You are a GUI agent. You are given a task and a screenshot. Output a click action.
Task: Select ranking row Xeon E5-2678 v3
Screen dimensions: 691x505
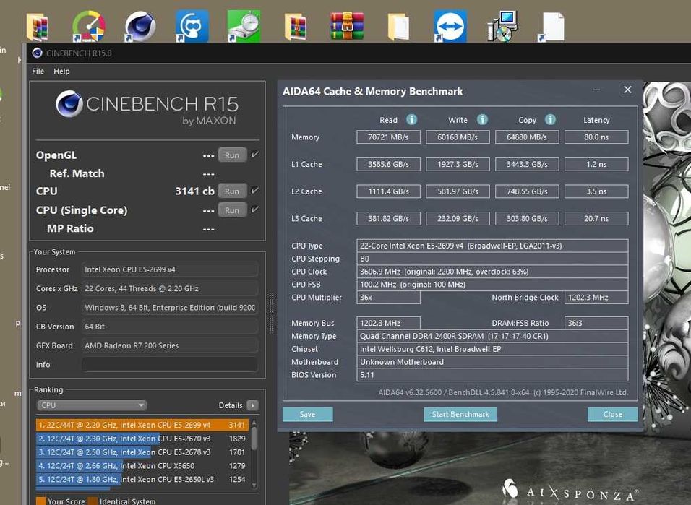142,452
